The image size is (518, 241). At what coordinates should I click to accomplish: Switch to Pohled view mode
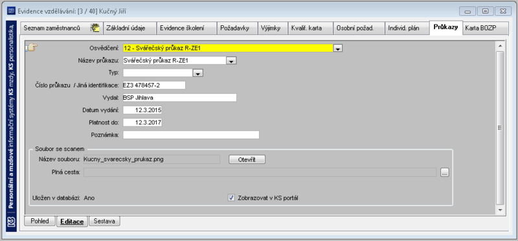39,221
